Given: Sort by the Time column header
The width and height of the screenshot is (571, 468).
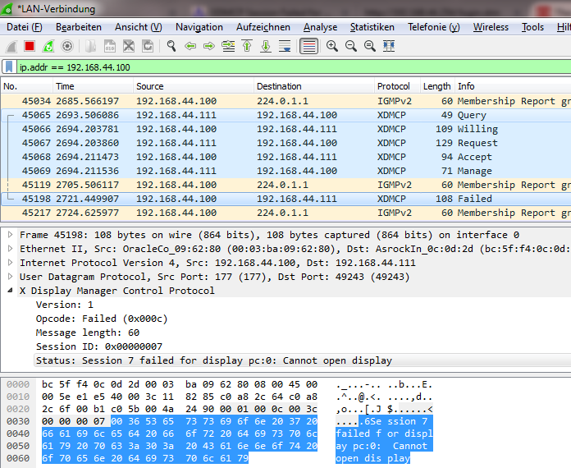Looking at the screenshot, I should (94, 86).
